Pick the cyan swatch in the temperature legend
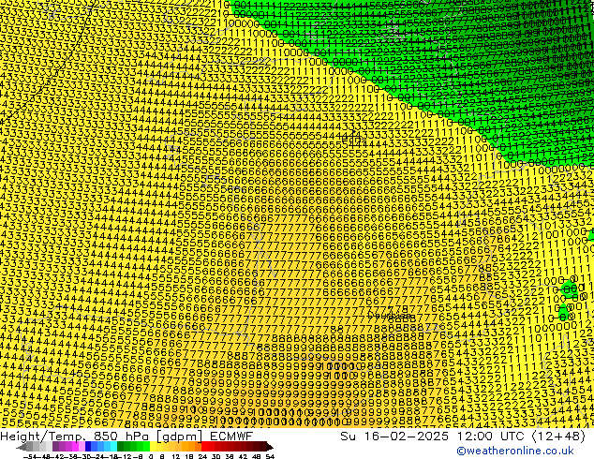 [113, 447]
